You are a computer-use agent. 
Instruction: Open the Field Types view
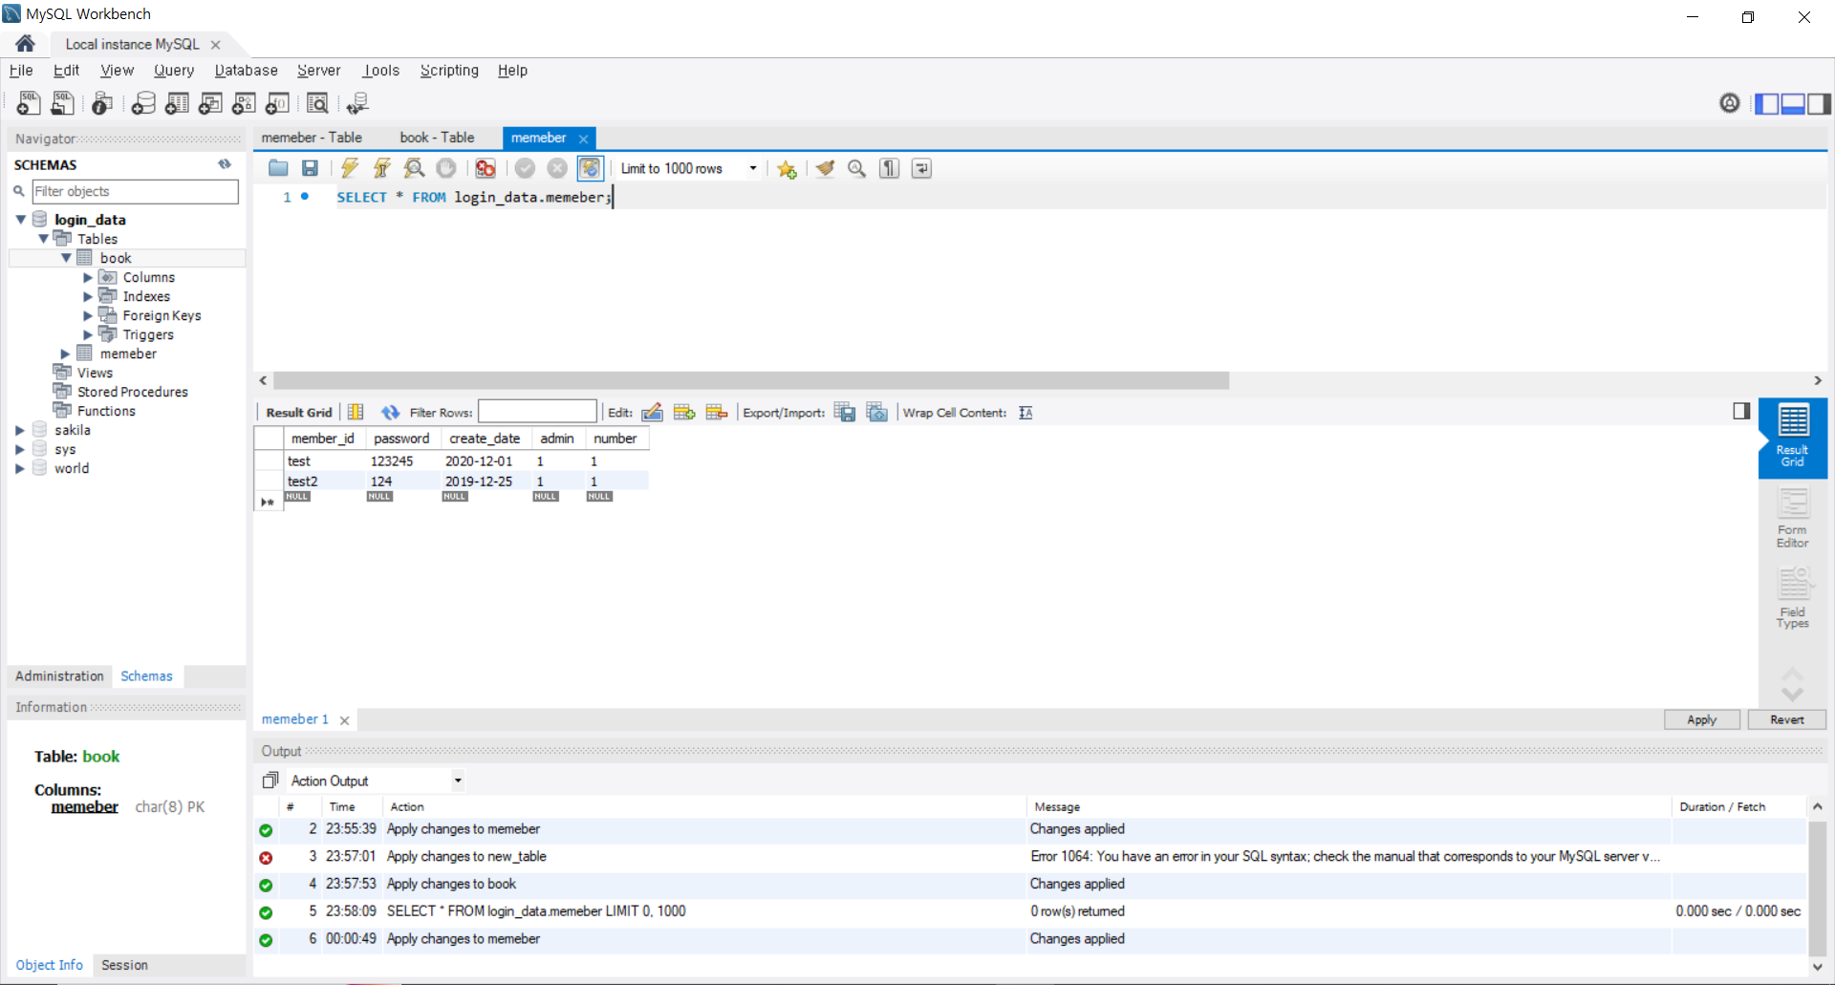pos(1792,598)
